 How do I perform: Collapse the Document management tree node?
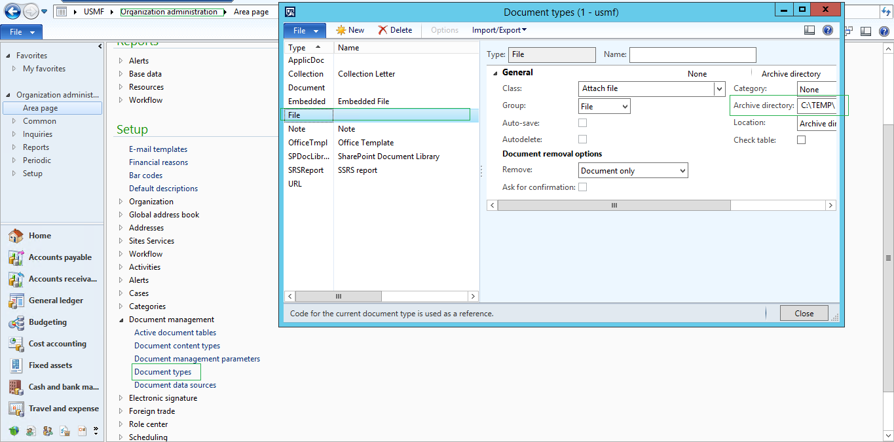pyautogui.click(x=121, y=319)
